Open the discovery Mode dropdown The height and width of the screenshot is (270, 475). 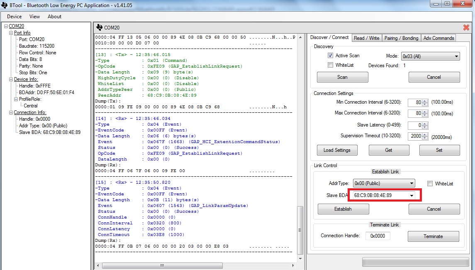click(431, 56)
